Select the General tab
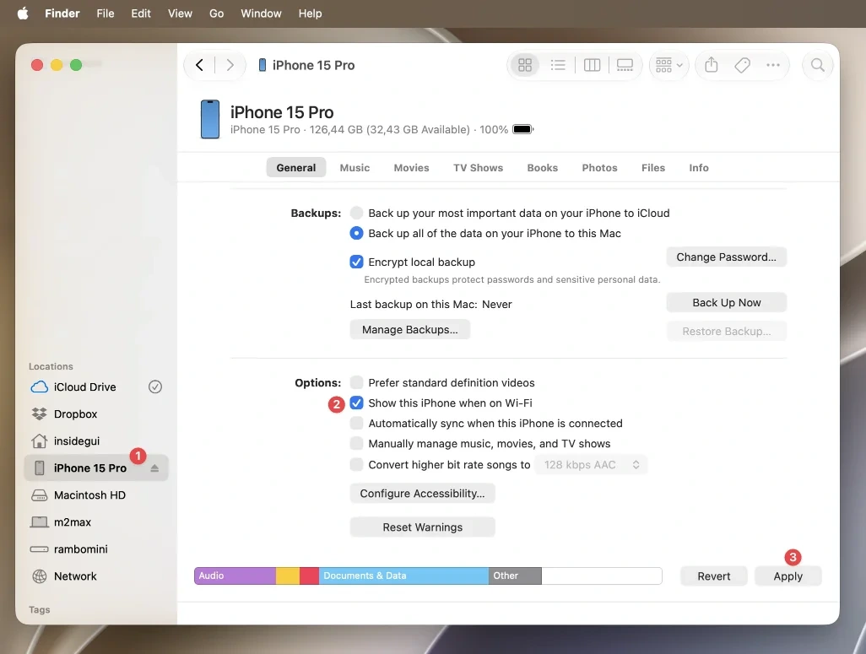This screenshot has height=654, width=866. click(296, 167)
